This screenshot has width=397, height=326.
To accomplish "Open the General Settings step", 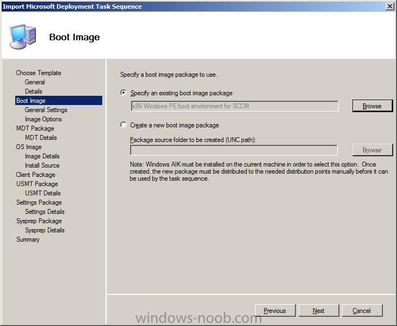I will 46,110.
